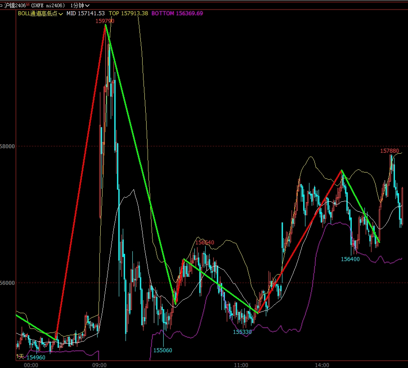Click the 156400 low price label
408x368 pixels.
tap(350, 259)
